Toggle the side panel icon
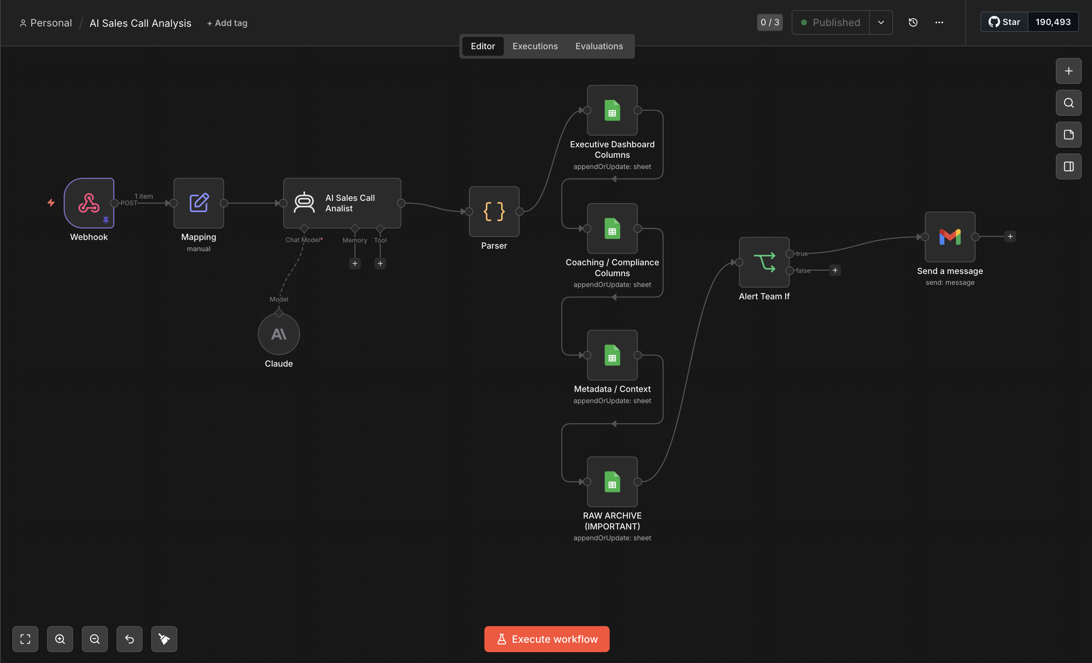The image size is (1092, 663). click(1068, 166)
